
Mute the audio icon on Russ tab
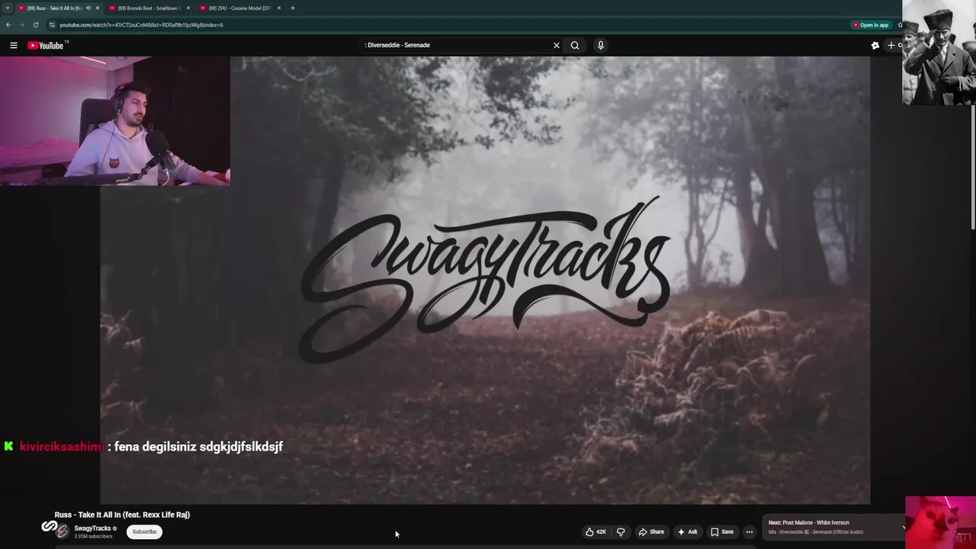coord(88,8)
